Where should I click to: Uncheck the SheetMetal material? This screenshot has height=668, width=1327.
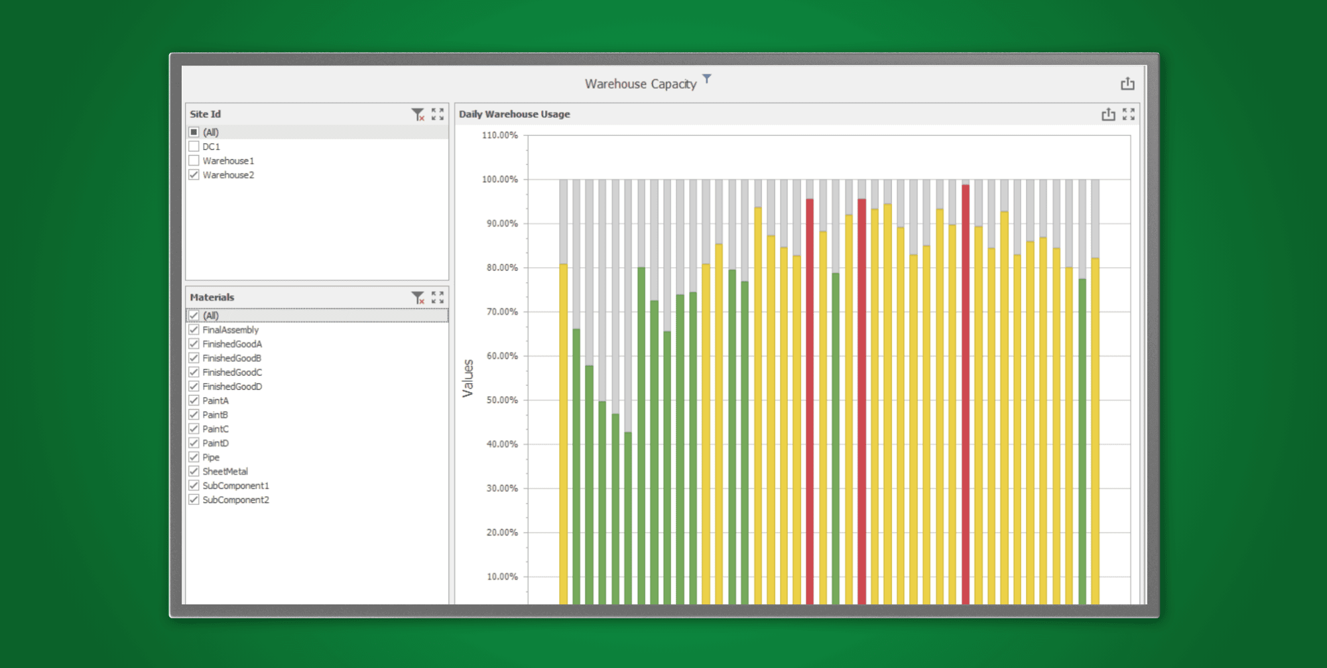click(x=194, y=471)
